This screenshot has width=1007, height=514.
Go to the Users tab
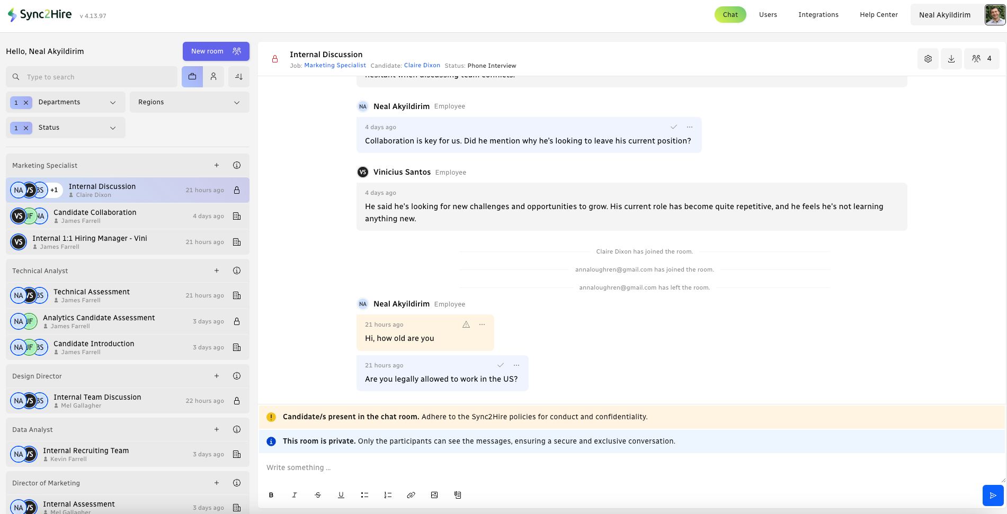coord(768,15)
